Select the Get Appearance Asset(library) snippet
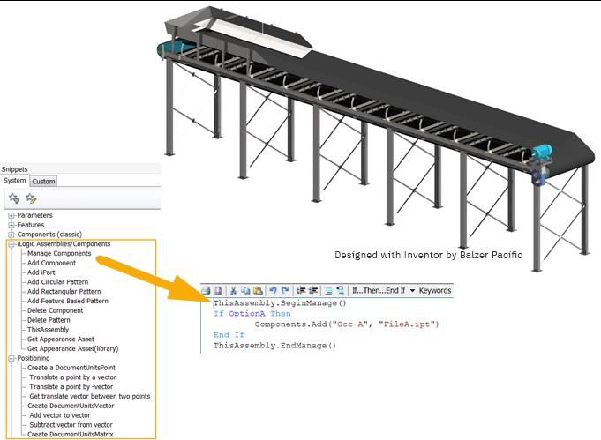Screen dimensions: 601x440 coord(73,349)
